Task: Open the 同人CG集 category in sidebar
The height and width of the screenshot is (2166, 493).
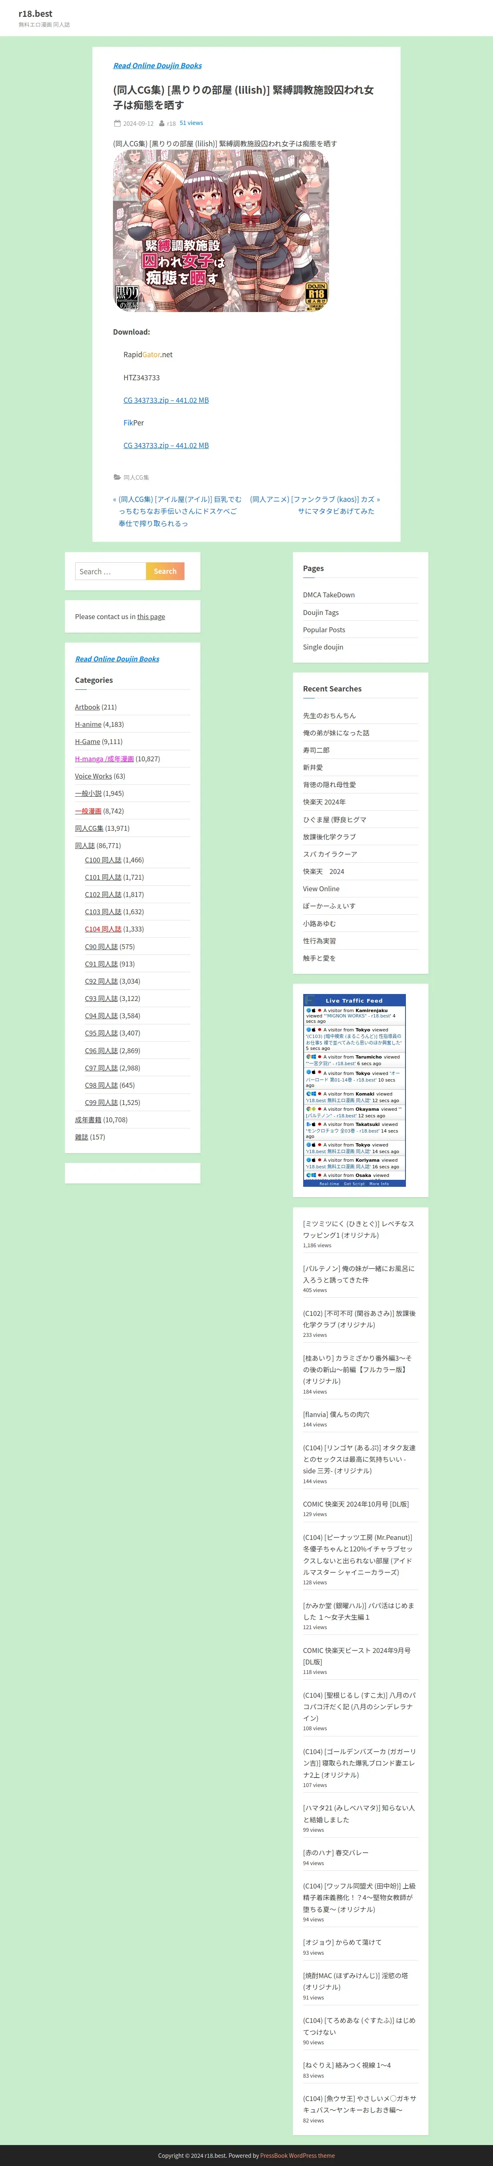Action: (x=89, y=828)
